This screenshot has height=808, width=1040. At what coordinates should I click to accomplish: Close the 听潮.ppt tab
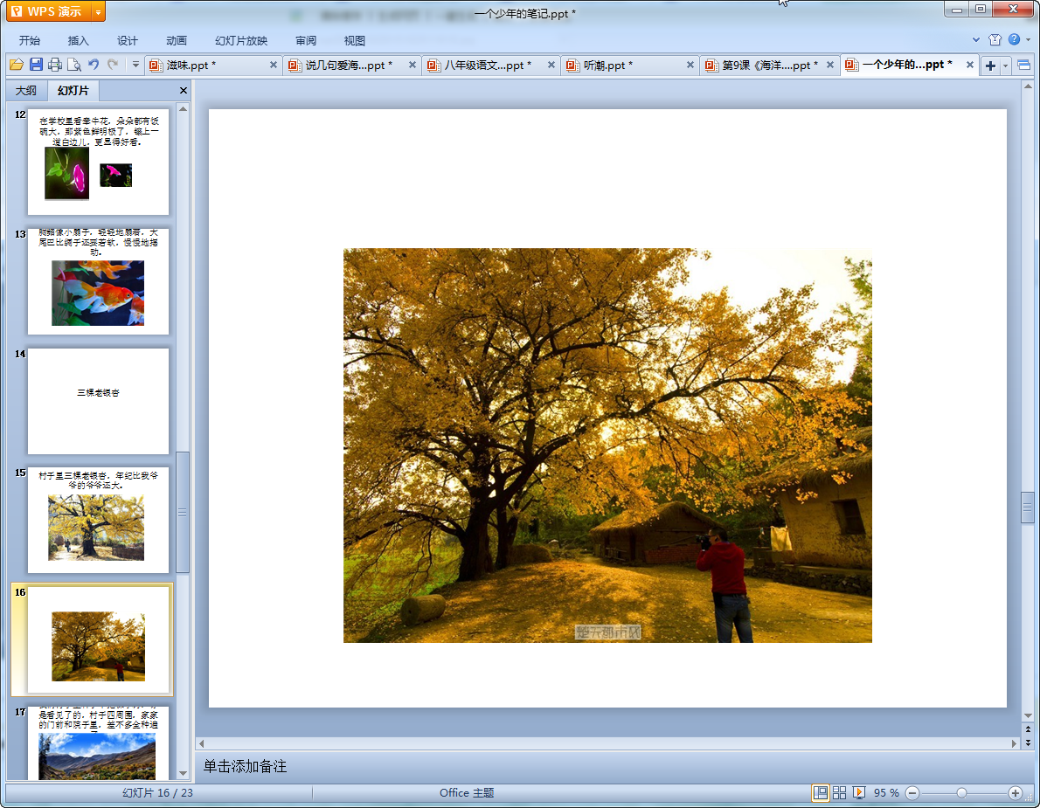coord(690,65)
